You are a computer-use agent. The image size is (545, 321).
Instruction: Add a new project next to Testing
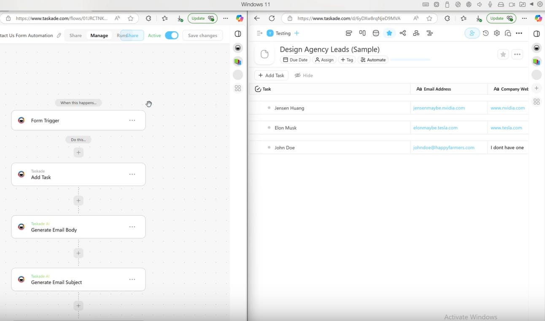click(297, 33)
